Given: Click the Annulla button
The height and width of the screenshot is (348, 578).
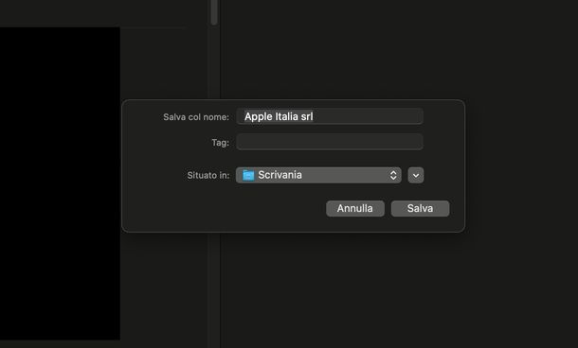Looking at the screenshot, I should click(x=355, y=209).
